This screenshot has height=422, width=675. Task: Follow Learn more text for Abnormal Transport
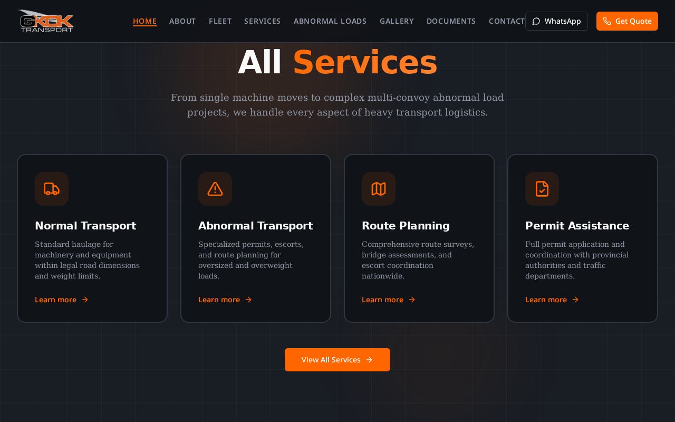click(219, 300)
